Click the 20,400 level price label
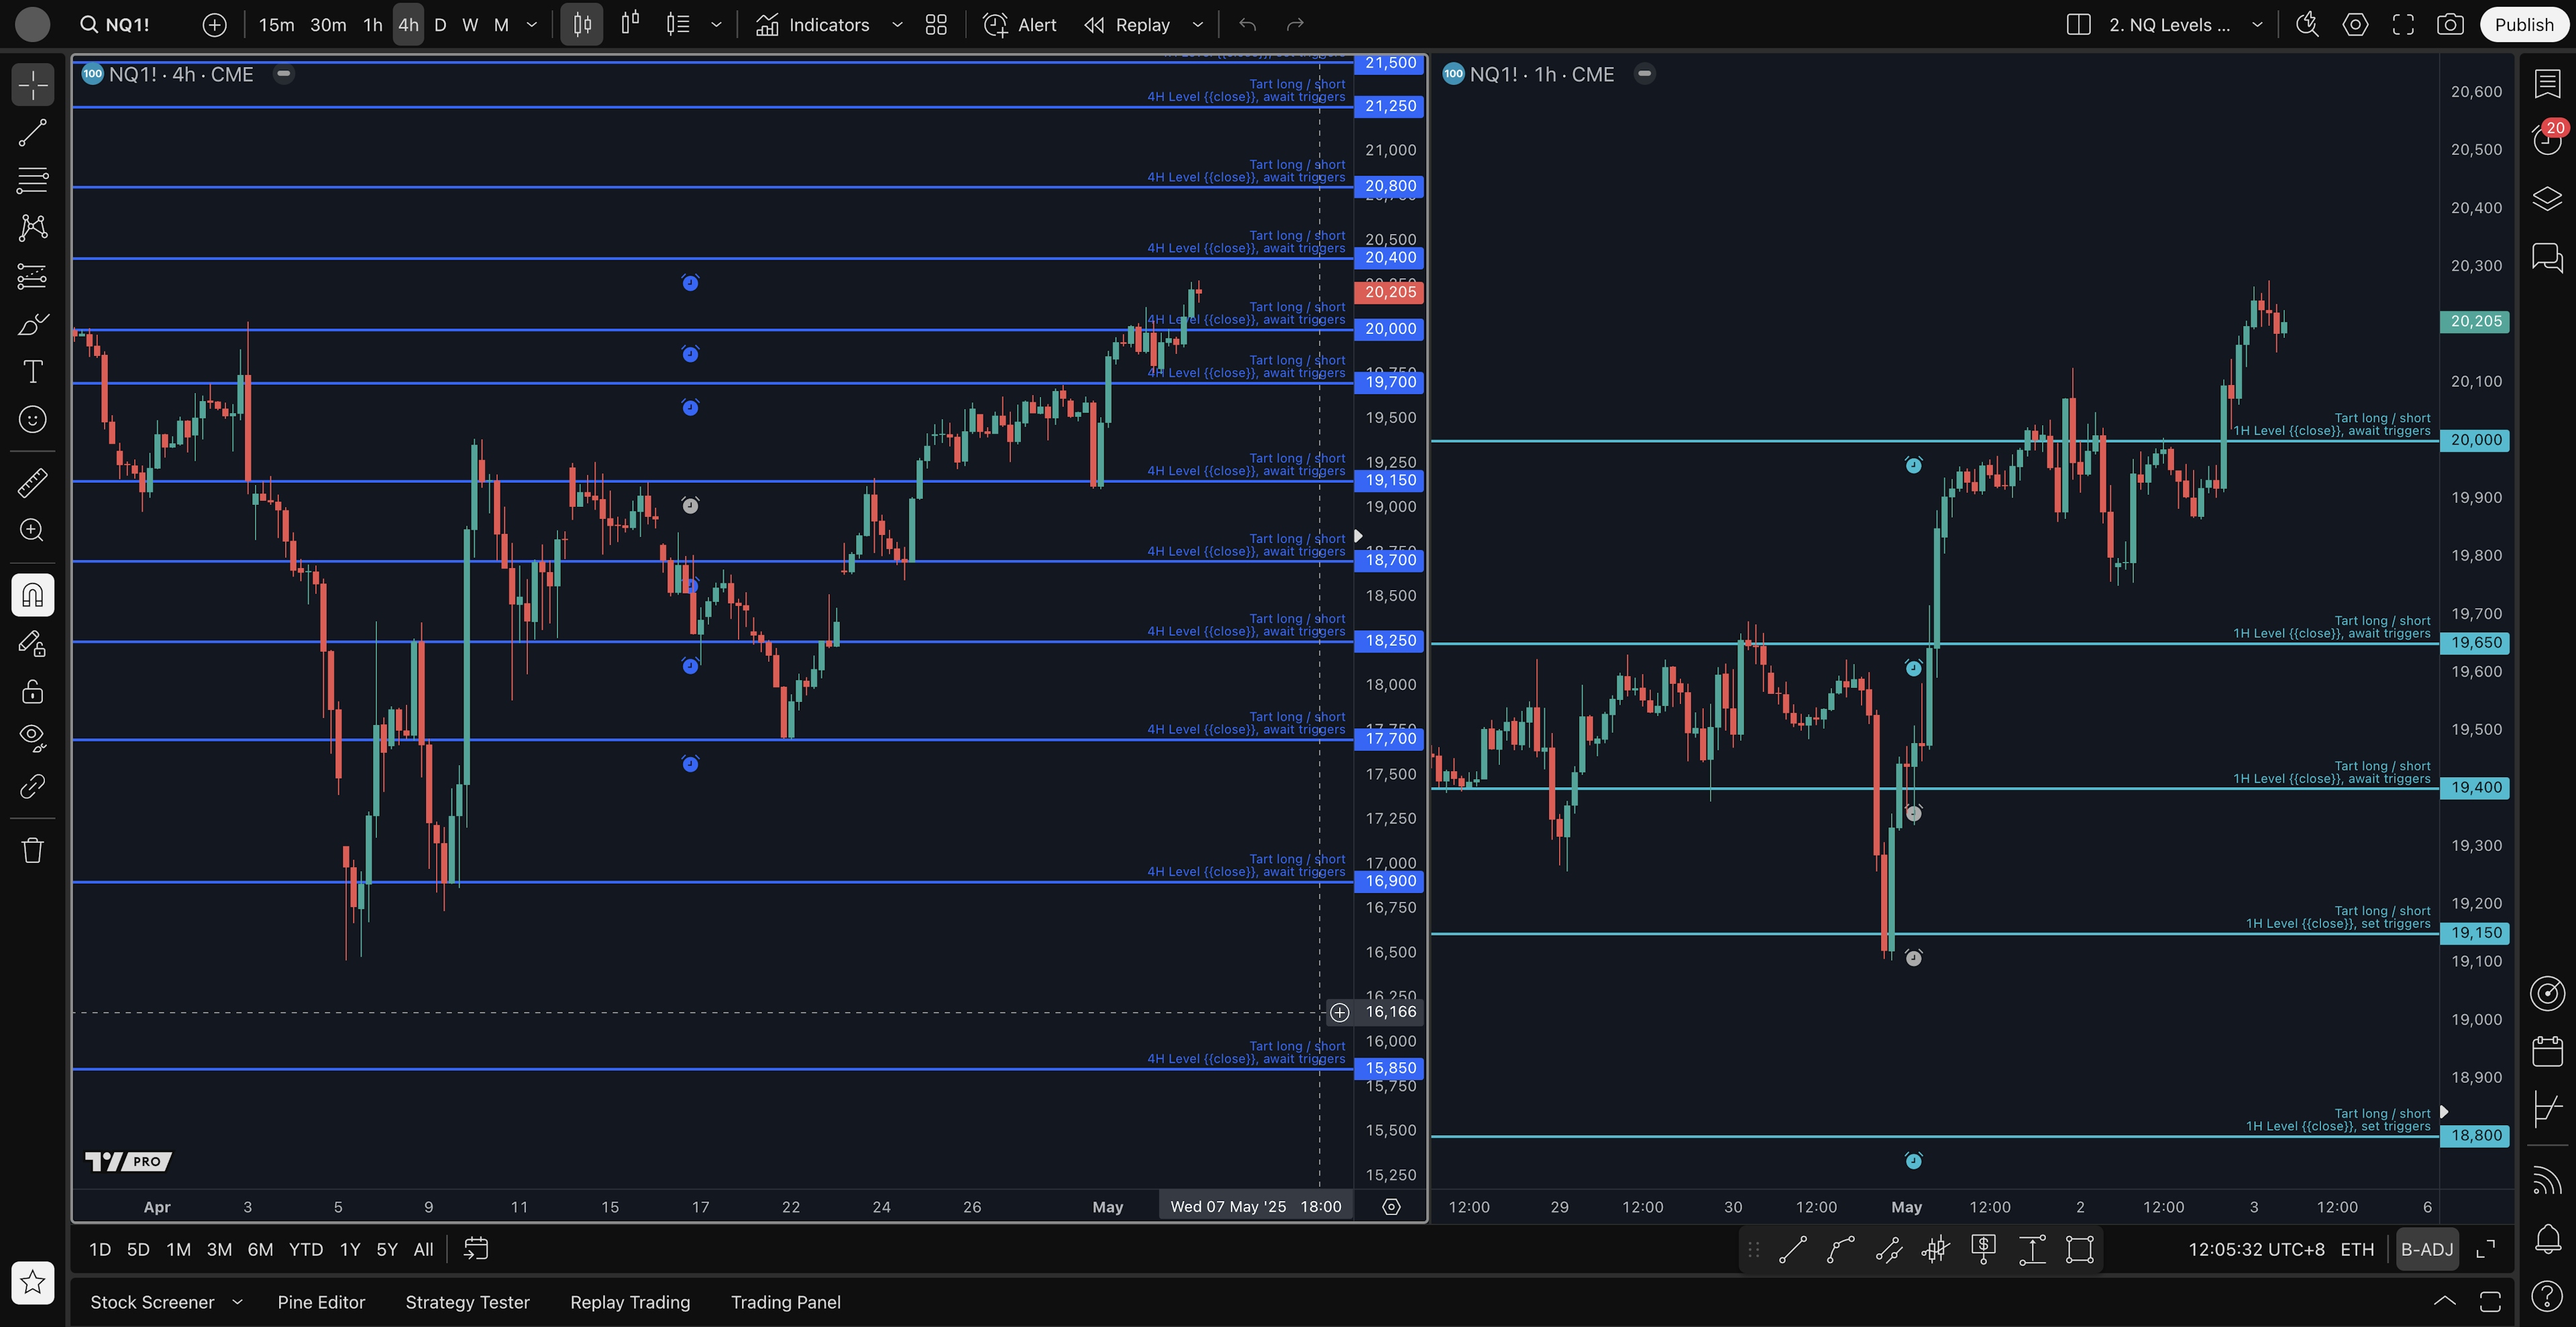The image size is (2576, 1327). tap(1390, 257)
